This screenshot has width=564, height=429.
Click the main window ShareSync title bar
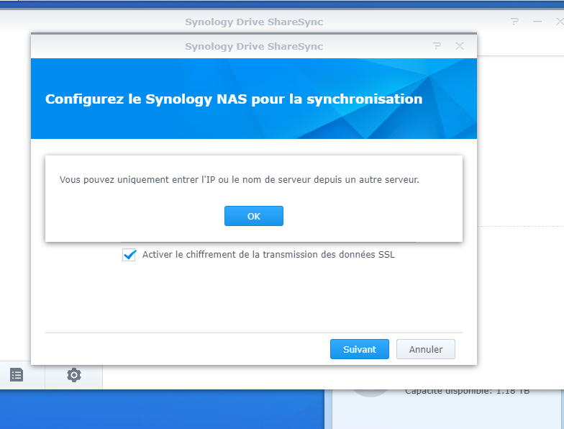click(254, 22)
